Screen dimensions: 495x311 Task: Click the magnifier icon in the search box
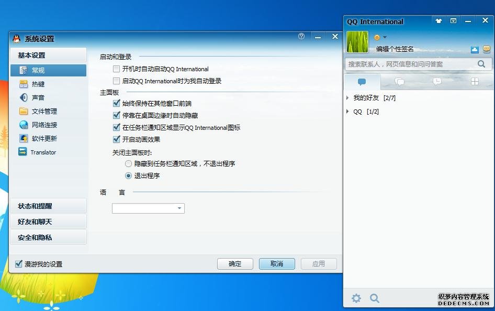481,64
